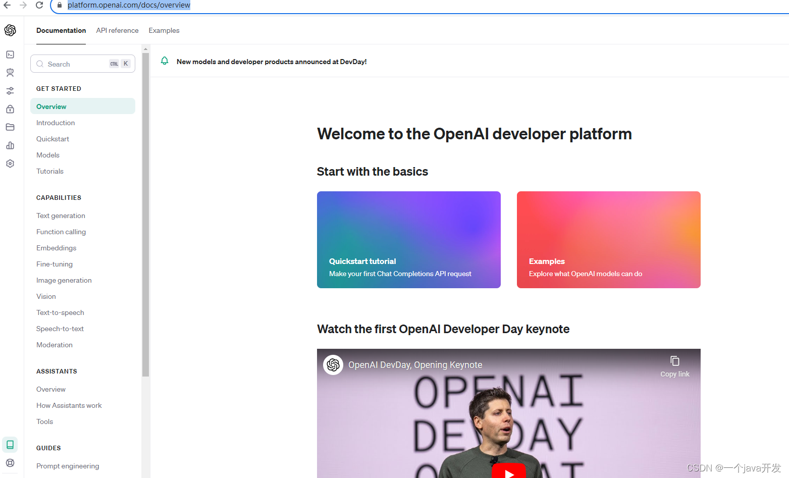The width and height of the screenshot is (789, 478).
Task: Open the API keys lock icon
Action: click(10, 109)
